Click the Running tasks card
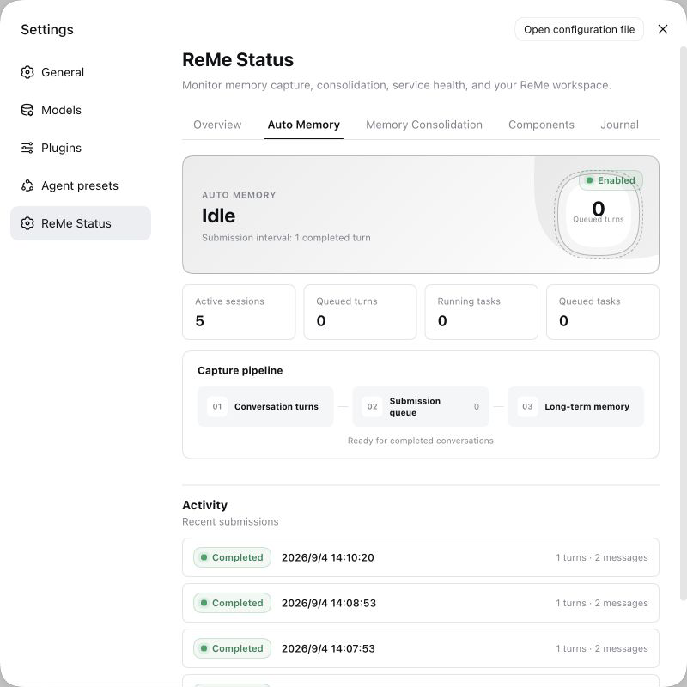 482,312
